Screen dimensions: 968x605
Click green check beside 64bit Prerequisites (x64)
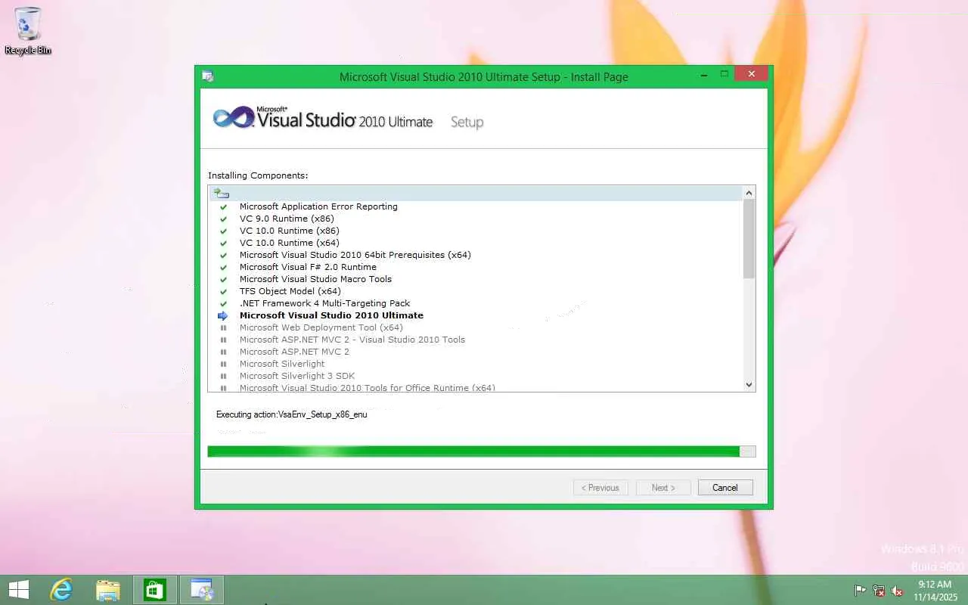[x=223, y=255]
